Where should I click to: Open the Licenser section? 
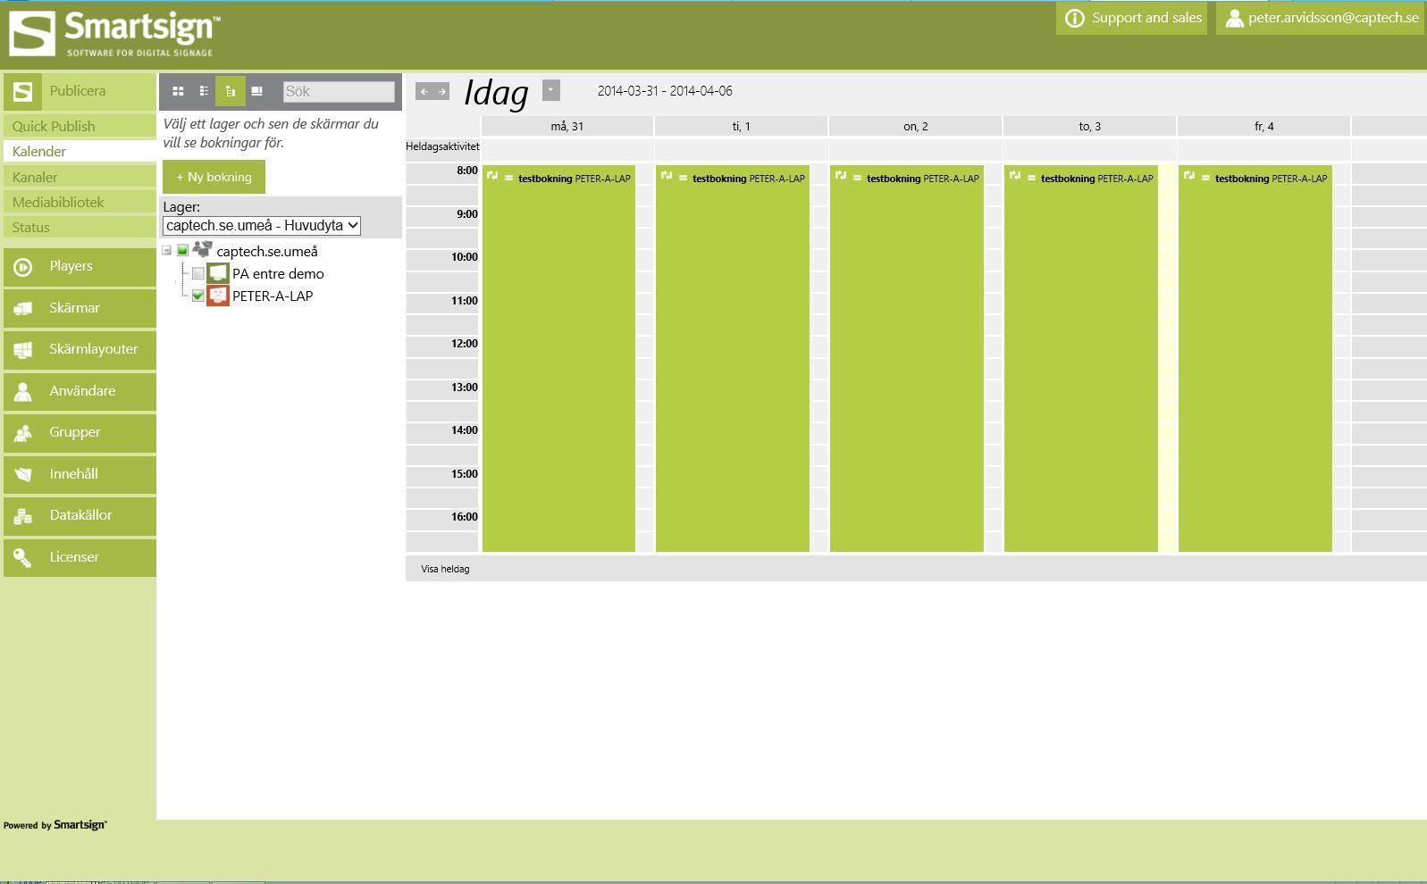(80, 557)
